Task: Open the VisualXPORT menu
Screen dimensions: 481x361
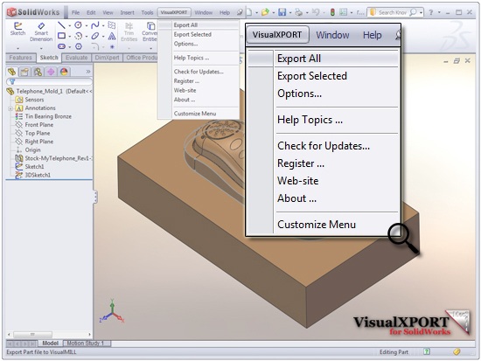Action: coord(174,12)
